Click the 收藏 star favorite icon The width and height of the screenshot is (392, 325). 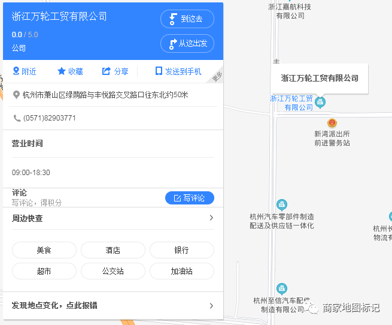click(61, 71)
